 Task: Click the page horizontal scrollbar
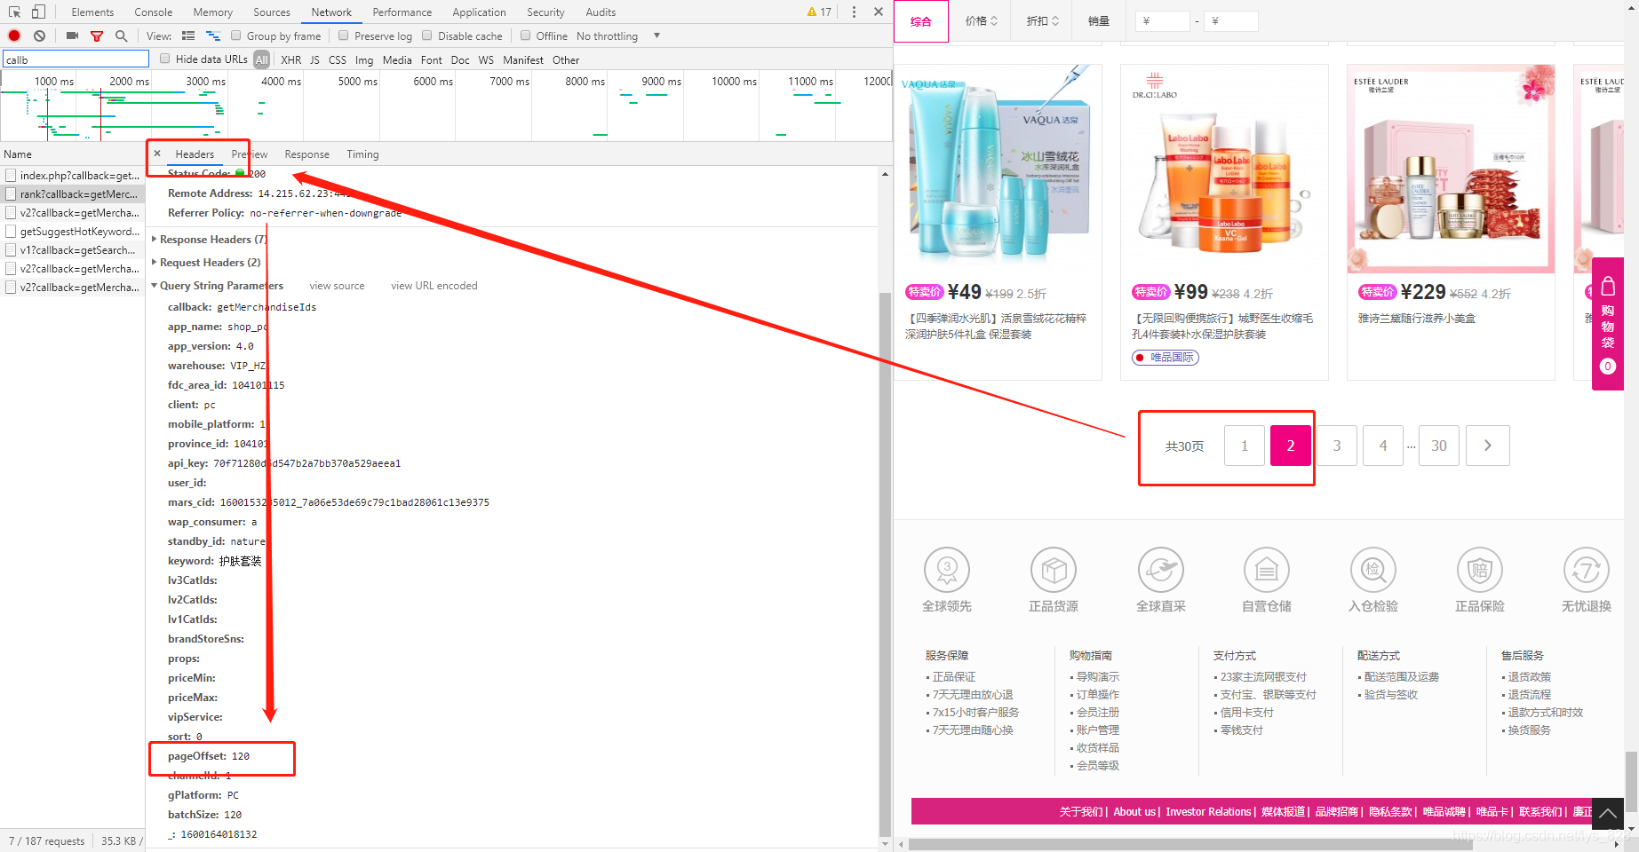1190,844
